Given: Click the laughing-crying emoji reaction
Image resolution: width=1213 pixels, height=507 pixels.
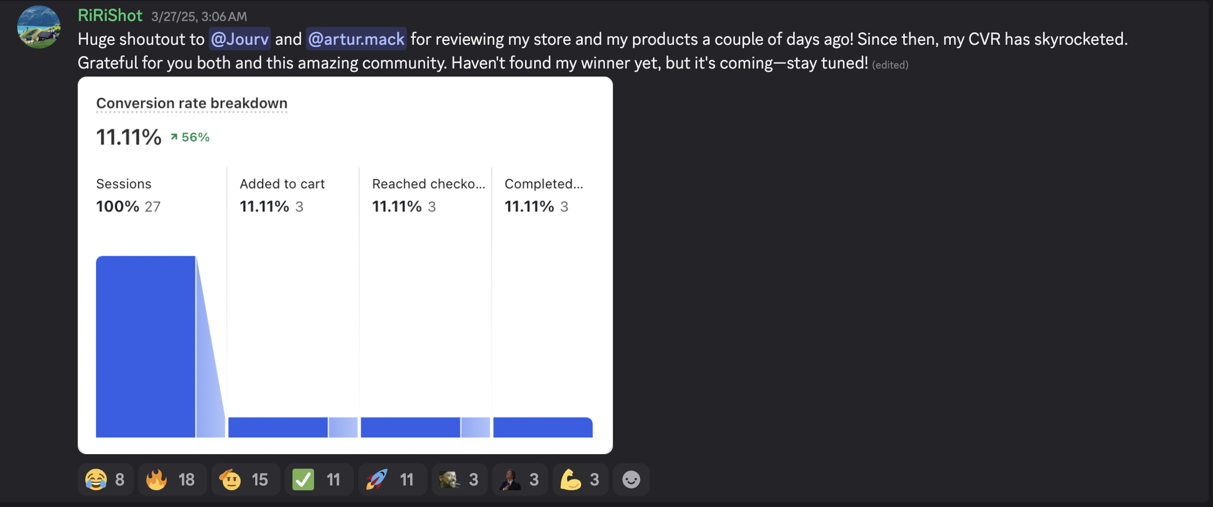Looking at the screenshot, I should [x=105, y=479].
